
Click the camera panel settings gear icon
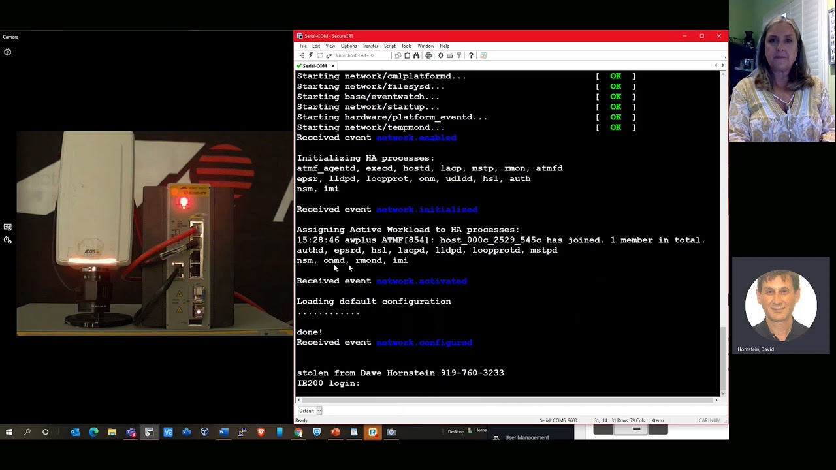(x=8, y=52)
